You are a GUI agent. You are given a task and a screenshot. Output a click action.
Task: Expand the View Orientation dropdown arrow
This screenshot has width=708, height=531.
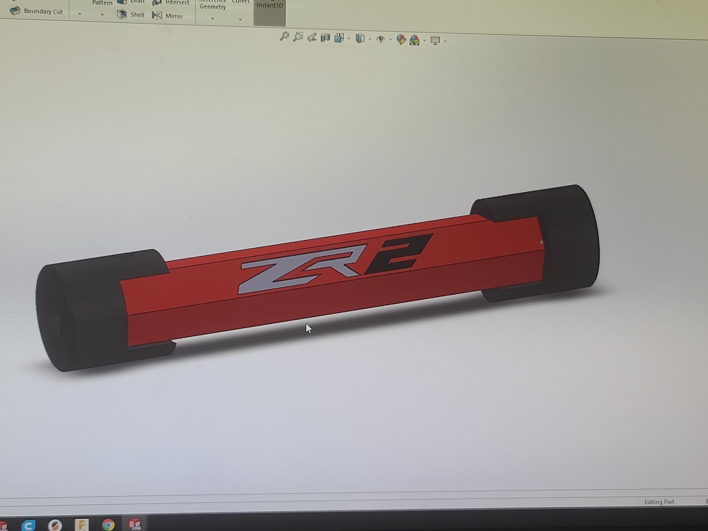pyautogui.click(x=349, y=39)
